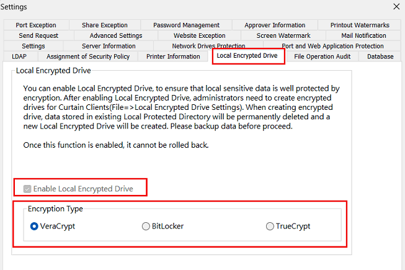View the Advanced Settings tab
The height and width of the screenshot is (270, 405).
click(x=115, y=36)
